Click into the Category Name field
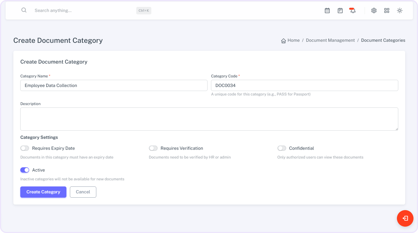The image size is (418, 233). tap(114, 85)
